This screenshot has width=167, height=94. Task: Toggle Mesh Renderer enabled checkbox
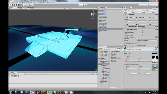pos(127,30)
